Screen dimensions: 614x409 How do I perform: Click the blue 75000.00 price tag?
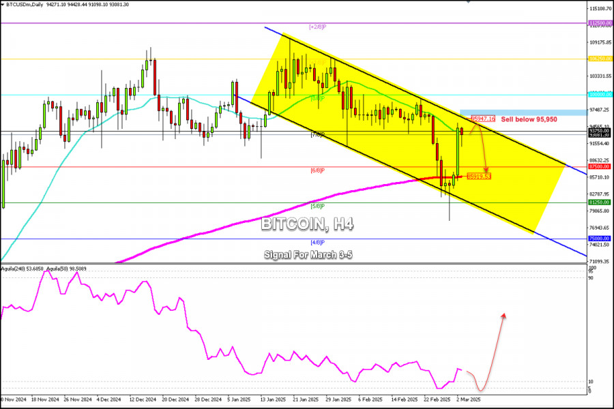click(600, 239)
